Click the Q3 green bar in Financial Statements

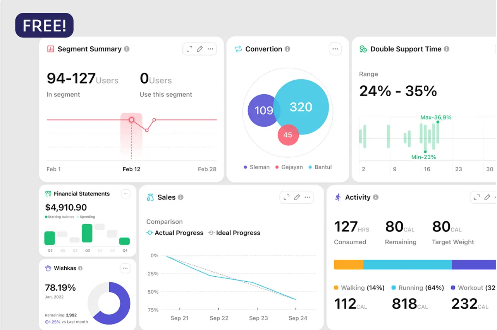87,233
